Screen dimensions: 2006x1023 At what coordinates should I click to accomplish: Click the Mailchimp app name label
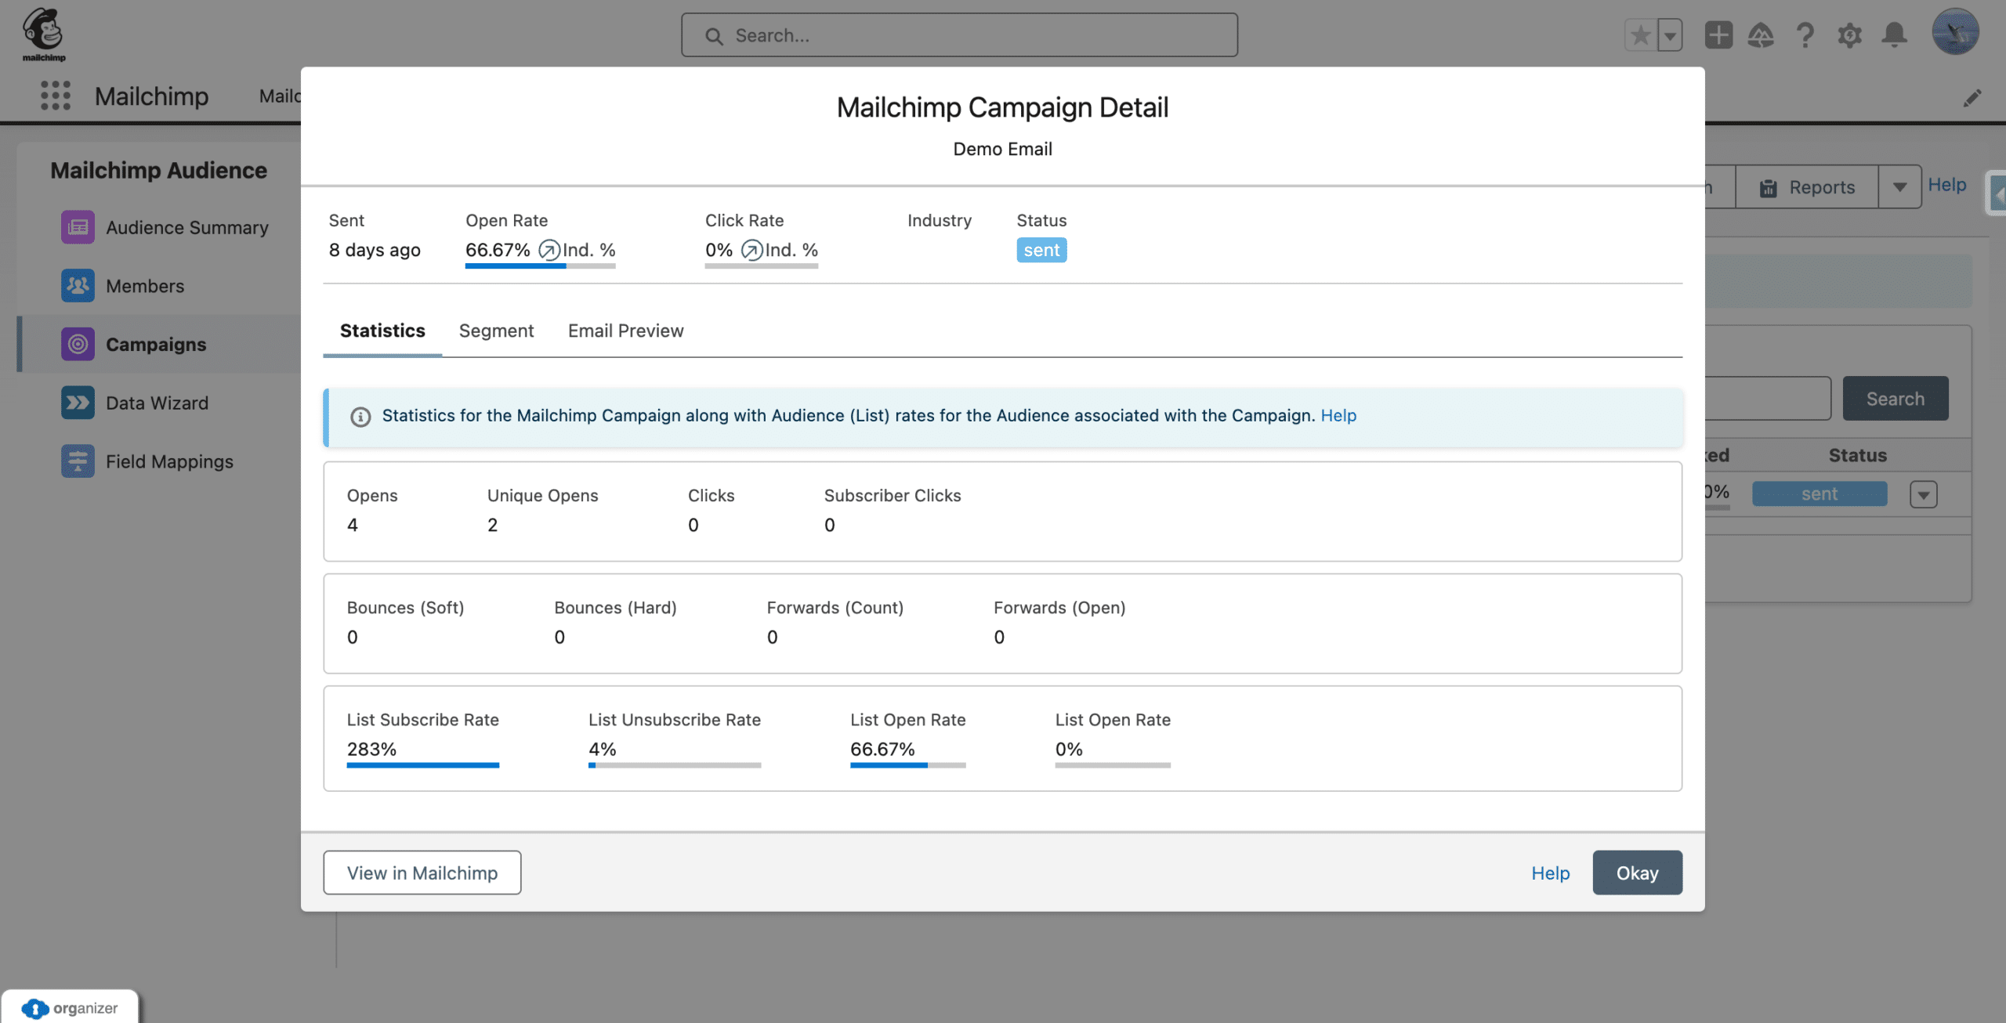tap(151, 96)
